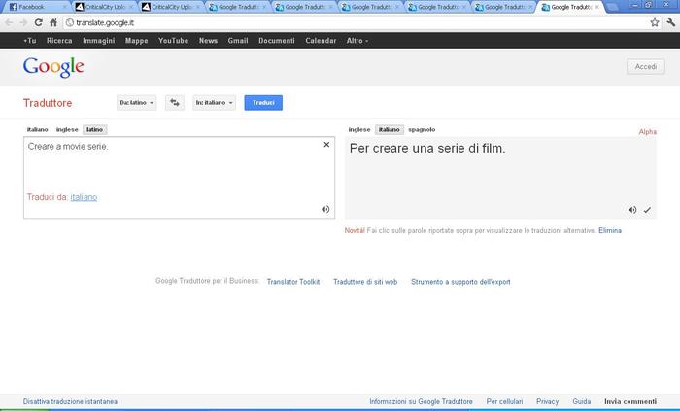
Task: Click the Google logo
Action: click(x=53, y=67)
